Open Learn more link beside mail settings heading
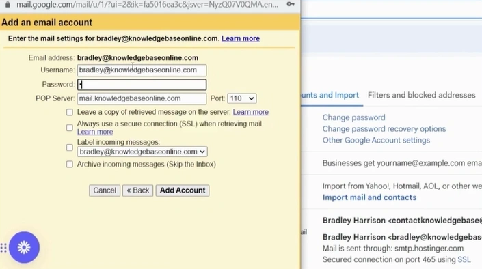 coord(241,38)
